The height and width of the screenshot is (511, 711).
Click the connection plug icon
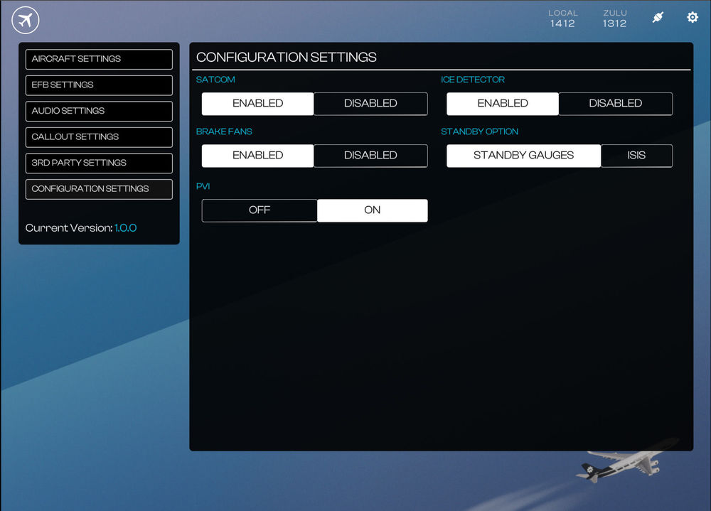[658, 18]
